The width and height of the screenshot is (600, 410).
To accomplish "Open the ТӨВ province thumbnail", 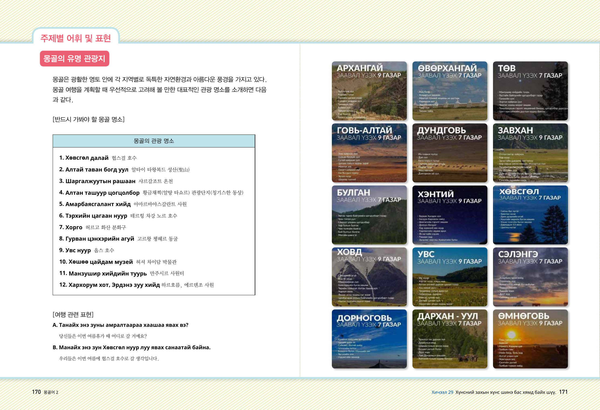I will point(530,91).
